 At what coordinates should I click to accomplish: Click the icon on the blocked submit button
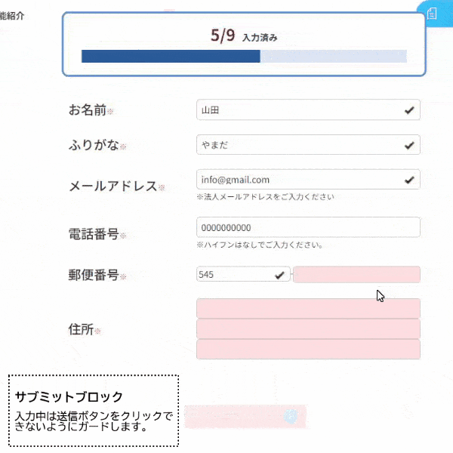[x=289, y=415]
